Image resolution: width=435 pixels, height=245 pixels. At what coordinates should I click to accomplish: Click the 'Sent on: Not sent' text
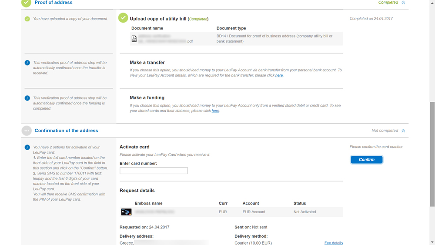point(251,227)
